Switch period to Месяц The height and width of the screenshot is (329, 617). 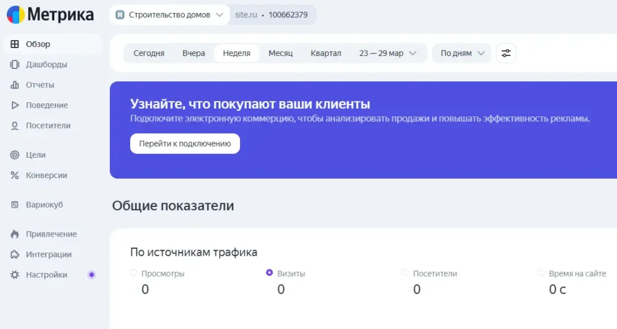point(281,53)
